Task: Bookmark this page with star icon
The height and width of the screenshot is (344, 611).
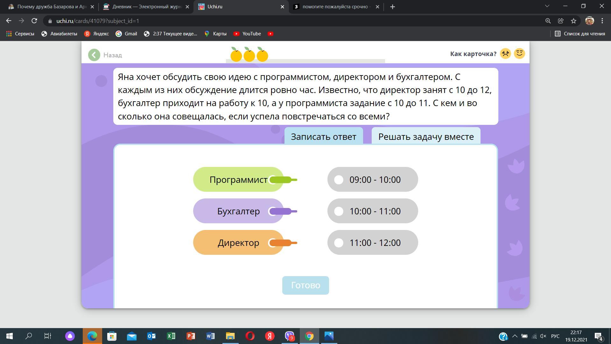Action: (x=573, y=21)
